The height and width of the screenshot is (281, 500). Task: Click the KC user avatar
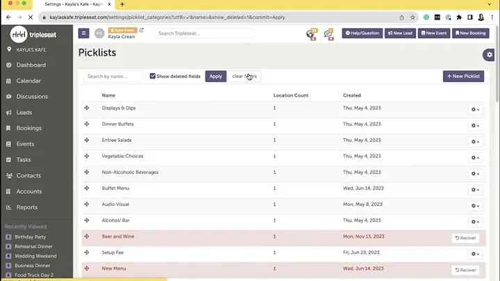click(x=99, y=33)
